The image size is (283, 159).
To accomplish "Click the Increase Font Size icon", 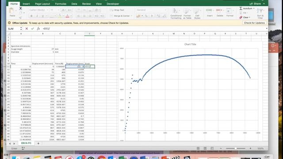I will [64, 10].
